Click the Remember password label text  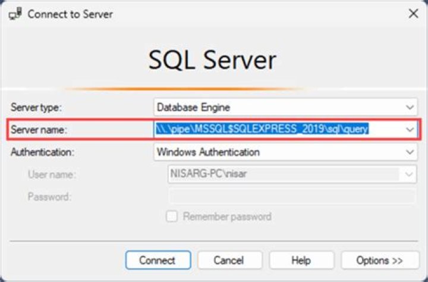click(x=227, y=217)
